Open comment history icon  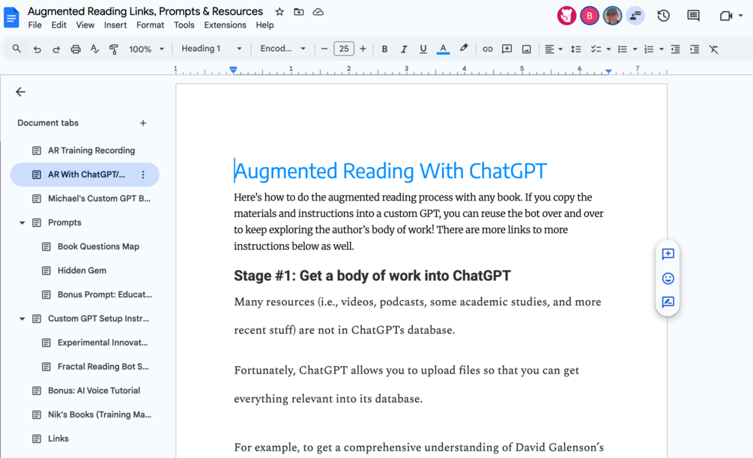coord(693,16)
